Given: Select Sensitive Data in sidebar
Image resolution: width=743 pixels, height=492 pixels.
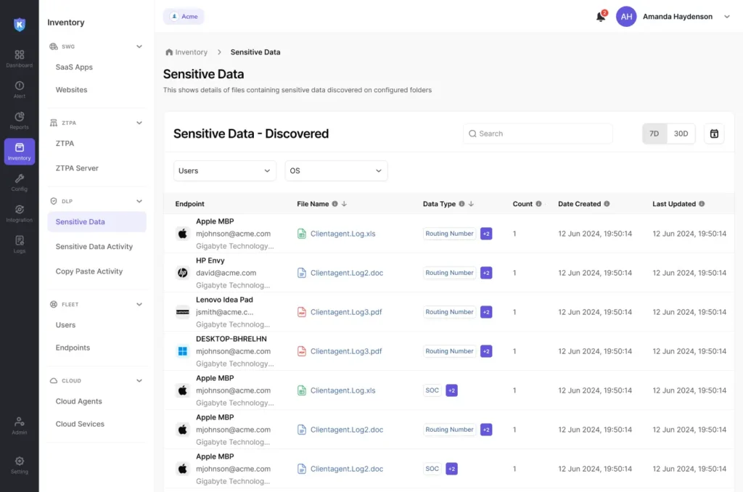Looking at the screenshot, I should click(97, 222).
